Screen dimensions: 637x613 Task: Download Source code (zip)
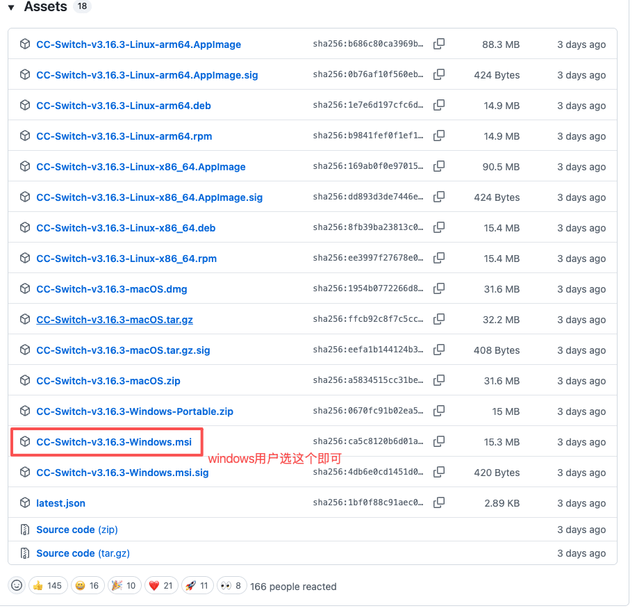77,530
